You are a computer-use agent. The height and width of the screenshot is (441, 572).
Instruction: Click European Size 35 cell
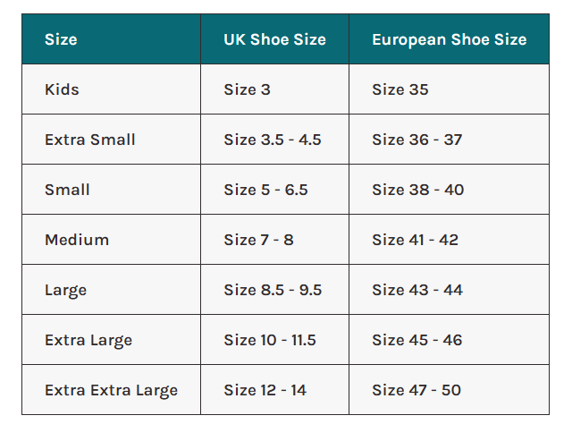[400, 89]
